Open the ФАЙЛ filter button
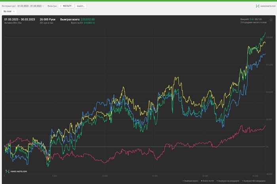The image size is (277, 184). point(81,6)
